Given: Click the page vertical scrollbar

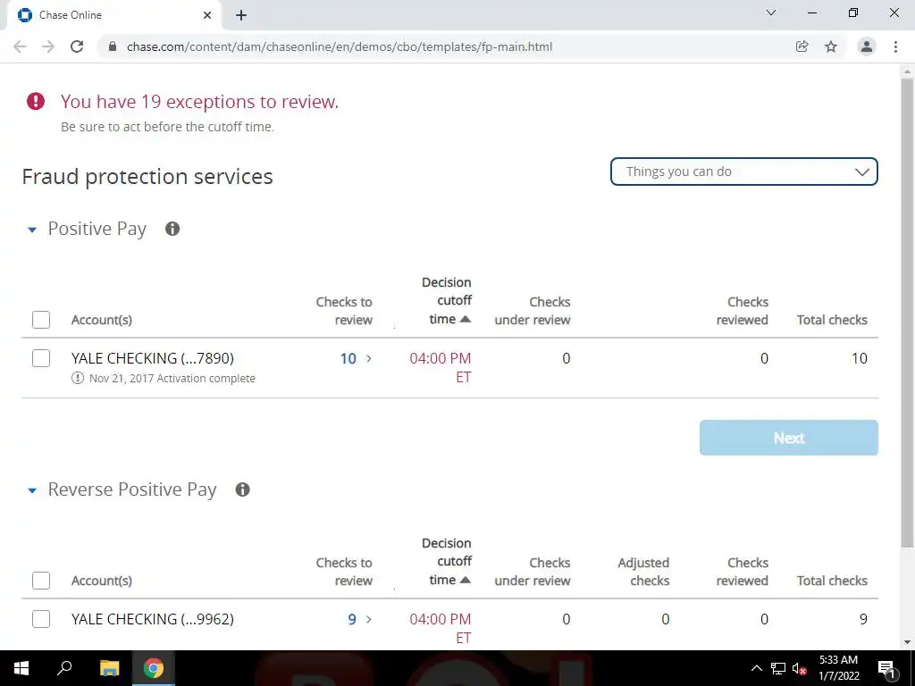Looking at the screenshot, I should click(x=907, y=314).
